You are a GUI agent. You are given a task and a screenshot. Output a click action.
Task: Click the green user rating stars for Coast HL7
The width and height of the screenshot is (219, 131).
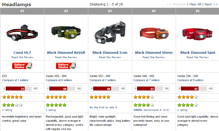point(12,105)
